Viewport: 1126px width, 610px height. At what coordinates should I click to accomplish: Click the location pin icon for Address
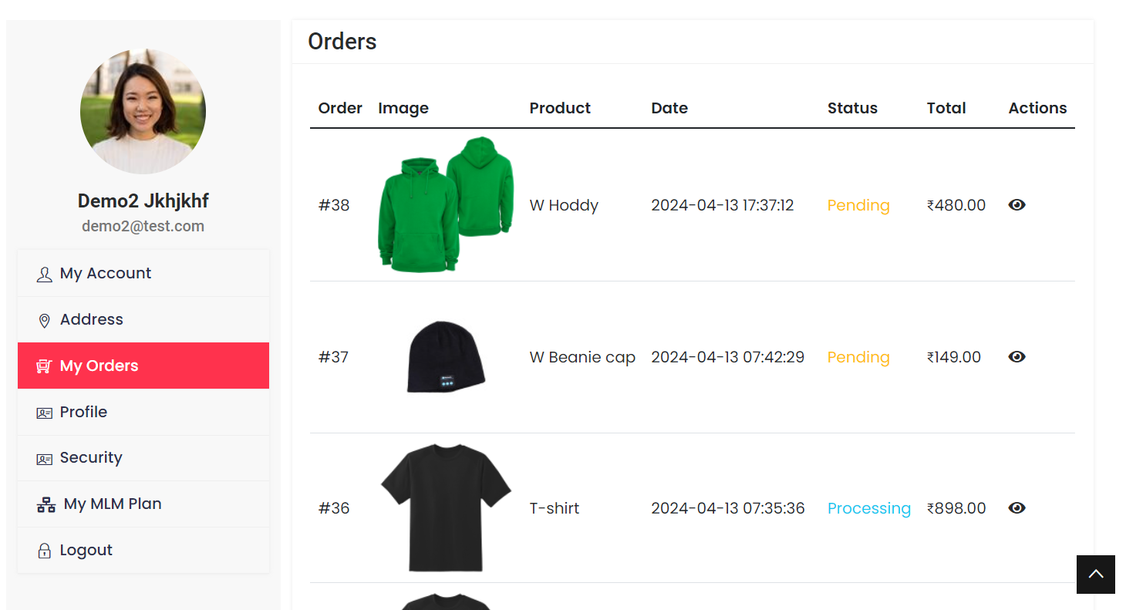pyautogui.click(x=44, y=320)
